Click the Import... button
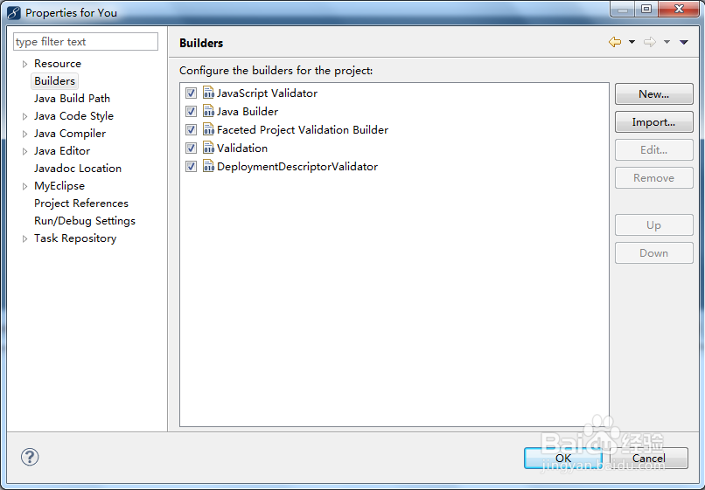Viewport: 705px width, 490px height. [653, 122]
